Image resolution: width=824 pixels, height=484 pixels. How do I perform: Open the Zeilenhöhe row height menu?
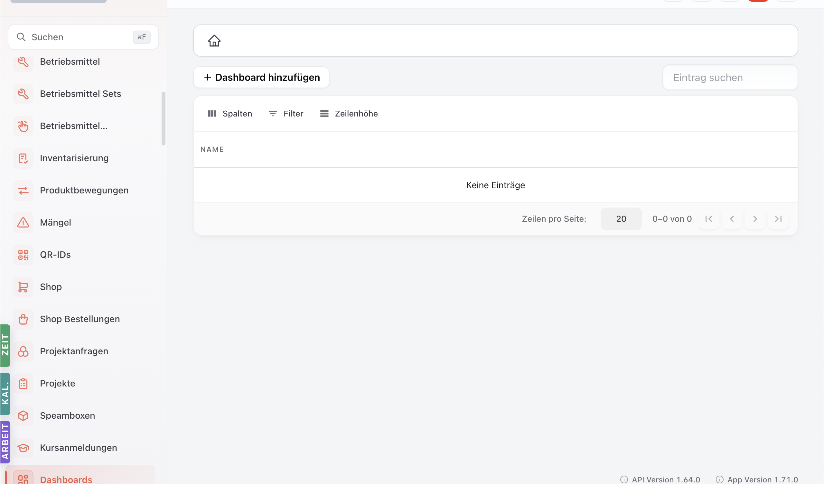point(349,114)
